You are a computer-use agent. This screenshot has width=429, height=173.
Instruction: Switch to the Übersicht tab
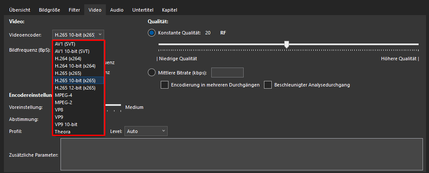pyautogui.click(x=20, y=10)
